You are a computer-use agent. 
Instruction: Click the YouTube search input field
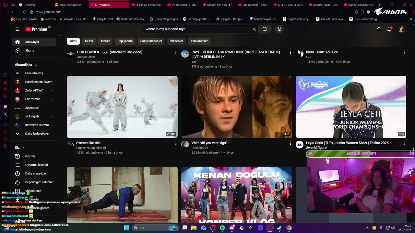[x=197, y=29]
